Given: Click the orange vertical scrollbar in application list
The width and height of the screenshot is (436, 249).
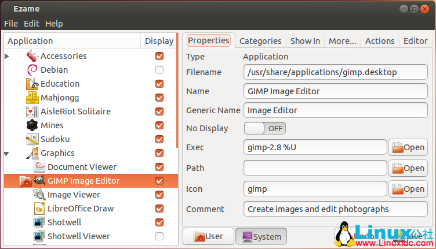Looking at the screenshot, I should 177,98.
